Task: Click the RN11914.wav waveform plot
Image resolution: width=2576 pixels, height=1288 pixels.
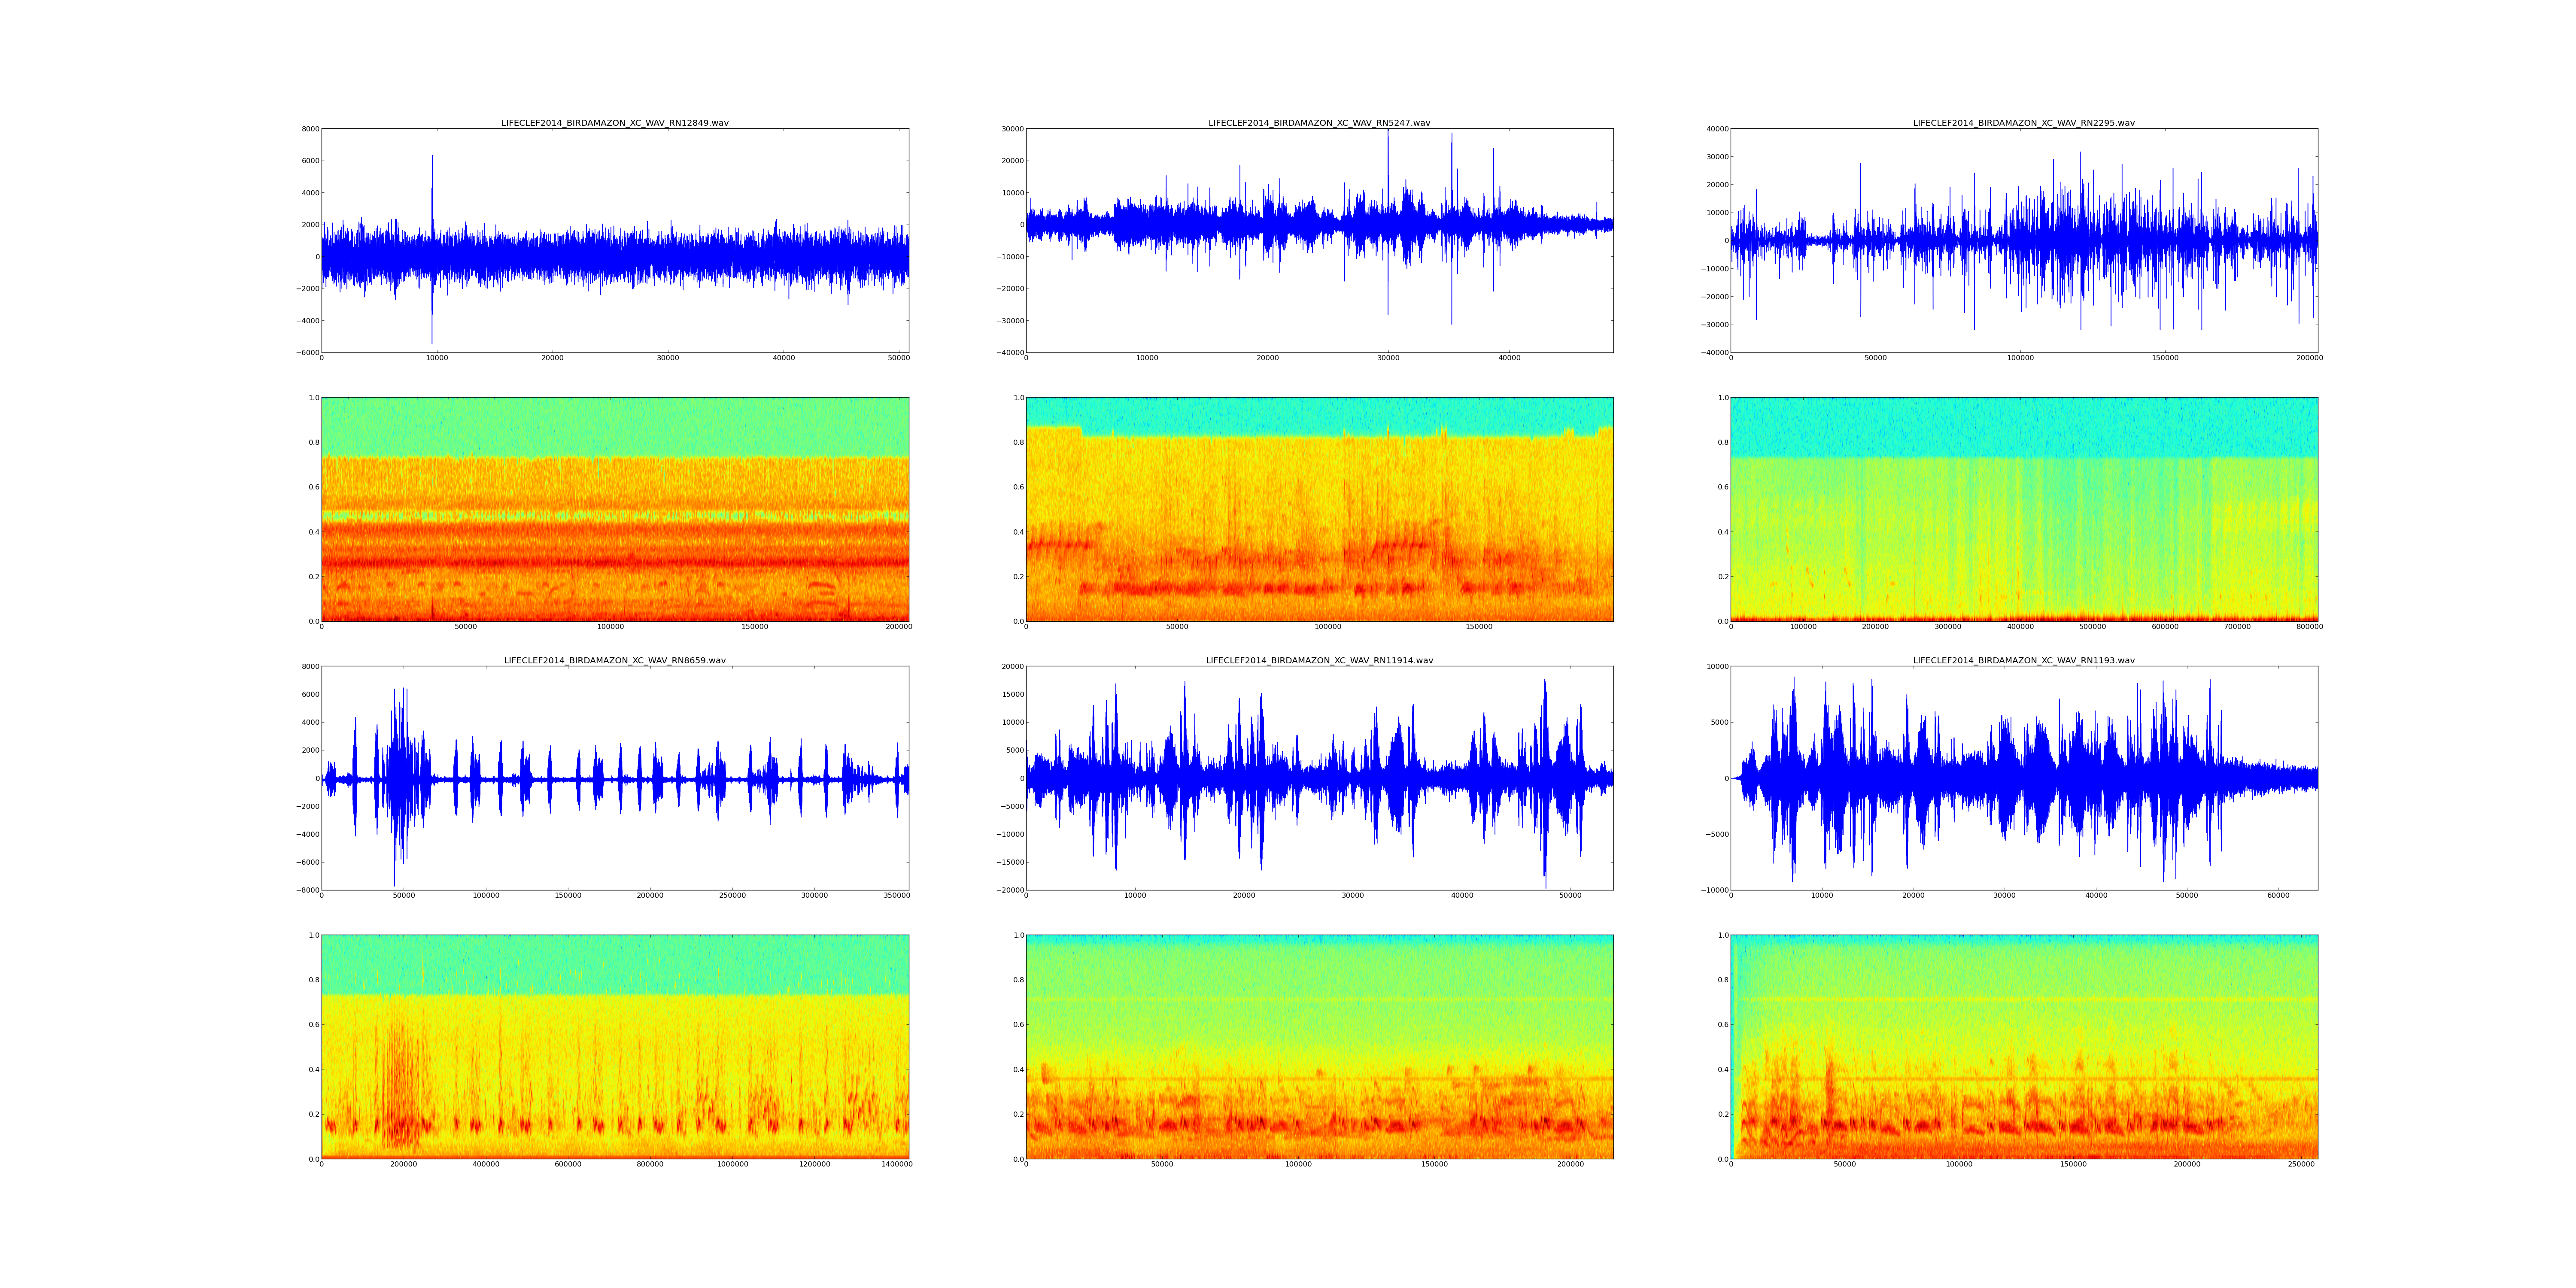Action: [x=1319, y=778]
